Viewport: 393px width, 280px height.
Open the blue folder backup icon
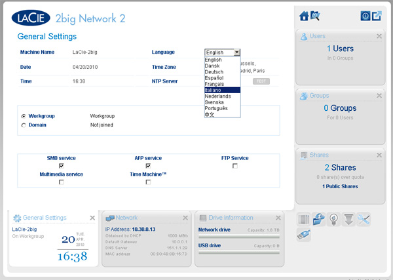(318, 220)
